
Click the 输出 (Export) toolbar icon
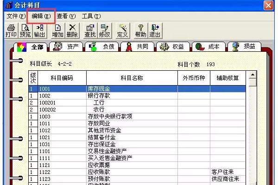40,31
